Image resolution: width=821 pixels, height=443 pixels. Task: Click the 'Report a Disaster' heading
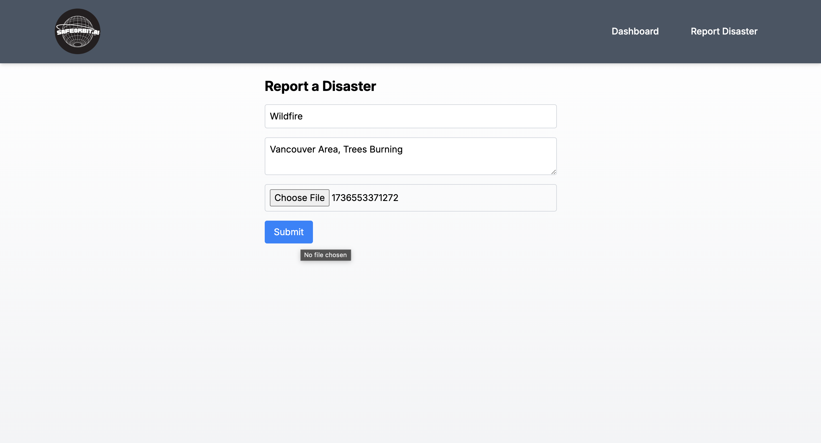[320, 86]
